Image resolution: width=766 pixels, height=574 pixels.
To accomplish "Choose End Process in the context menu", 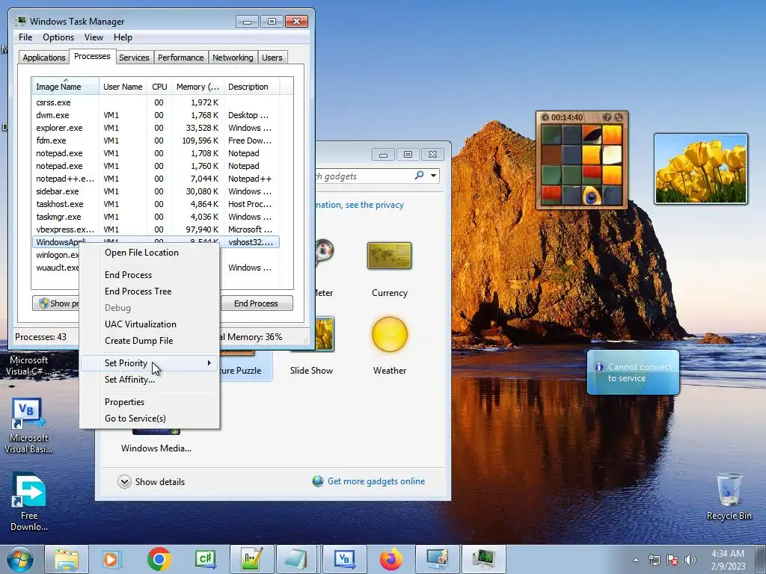I will [x=149, y=275].
